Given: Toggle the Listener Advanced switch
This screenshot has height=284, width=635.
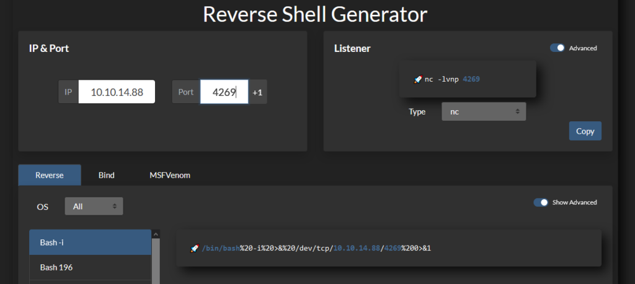Looking at the screenshot, I should click(557, 48).
